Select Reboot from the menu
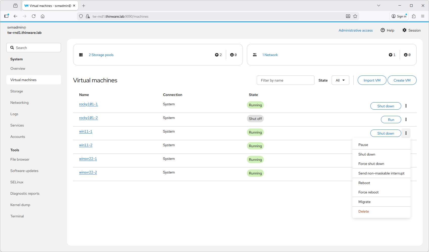 pos(381,183)
